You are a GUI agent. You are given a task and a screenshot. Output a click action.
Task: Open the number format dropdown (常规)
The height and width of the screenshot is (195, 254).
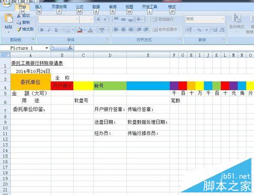(x=223, y=19)
